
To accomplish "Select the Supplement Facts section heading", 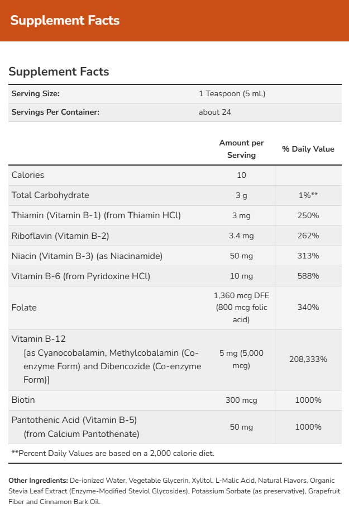I will tap(59, 72).
